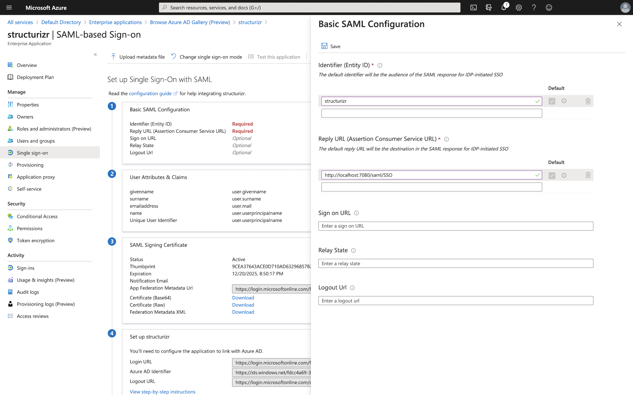Click the portal search box
Screen dimensions: 633x395
pos(310,8)
